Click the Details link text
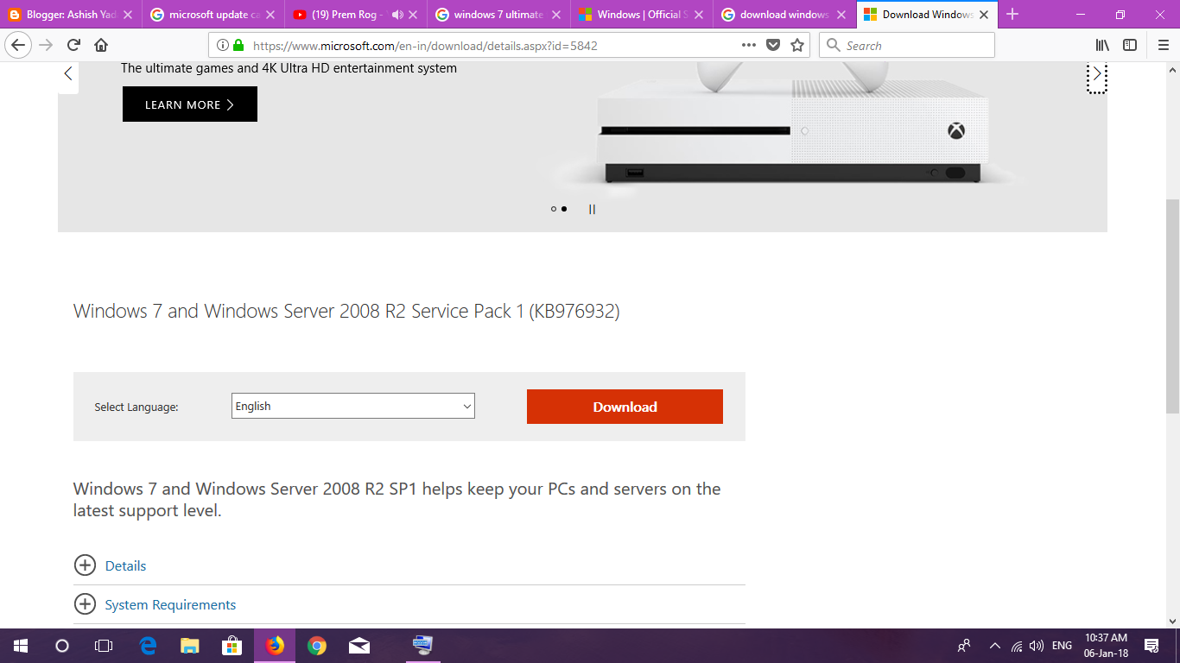This screenshot has height=663, width=1180. 125,565
